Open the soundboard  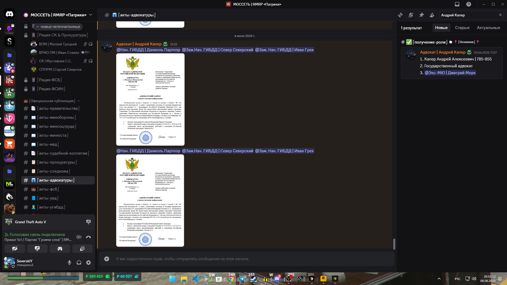[x=82, y=249]
